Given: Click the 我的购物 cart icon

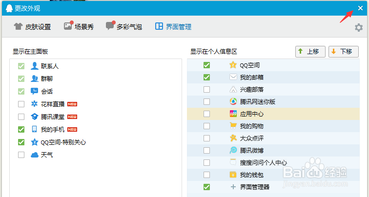Looking at the screenshot, I should coord(233,126).
